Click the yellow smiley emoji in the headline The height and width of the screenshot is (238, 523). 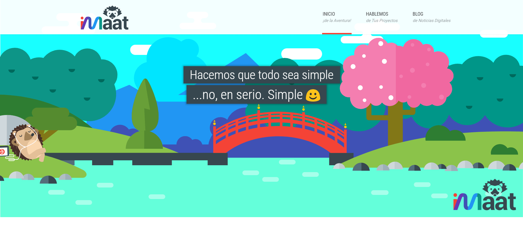[x=313, y=95]
